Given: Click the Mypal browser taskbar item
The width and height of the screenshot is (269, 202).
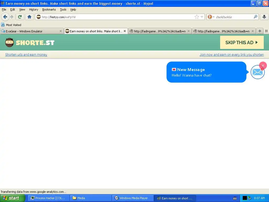Looking at the screenshot, I should [175, 198].
